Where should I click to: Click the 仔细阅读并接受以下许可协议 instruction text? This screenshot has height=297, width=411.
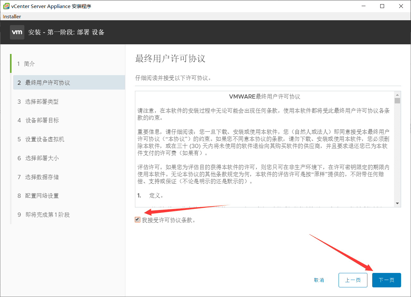[173, 78]
